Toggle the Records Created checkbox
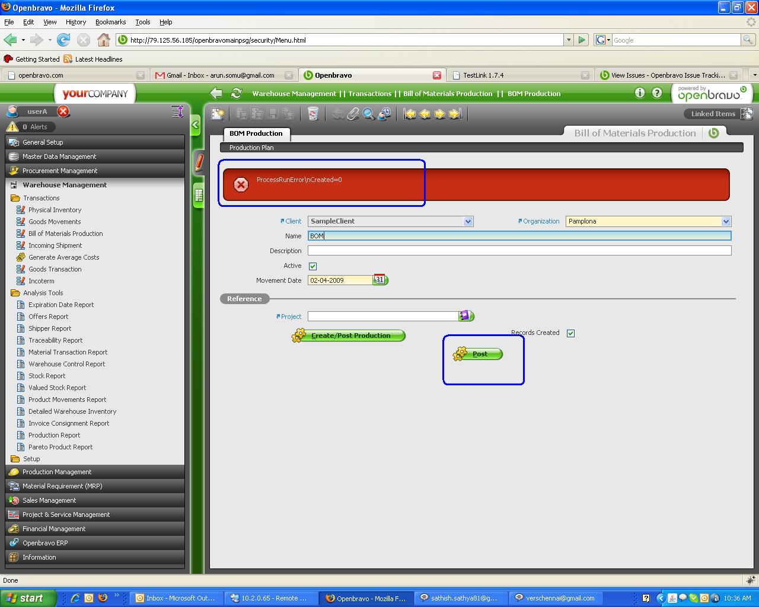Viewport: 759px width, 607px height. (x=570, y=333)
